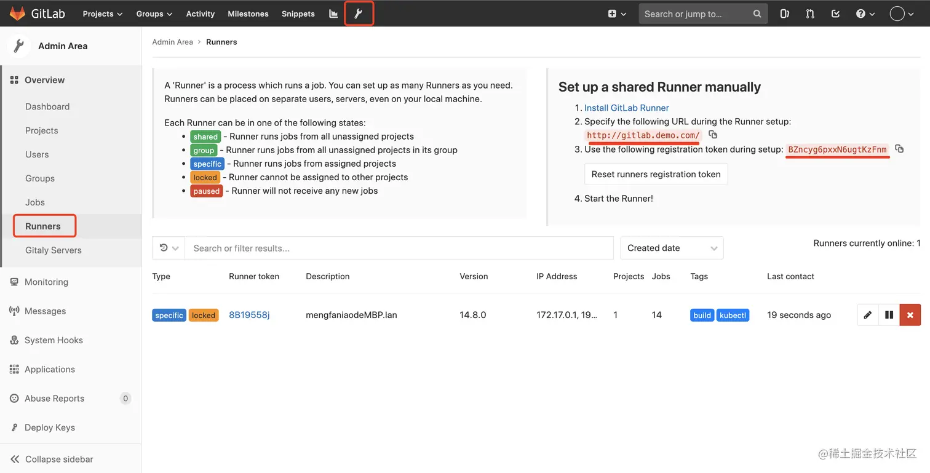Click the Reset runners registration token button
Image resolution: width=930 pixels, height=473 pixels.
pos(656,174)
